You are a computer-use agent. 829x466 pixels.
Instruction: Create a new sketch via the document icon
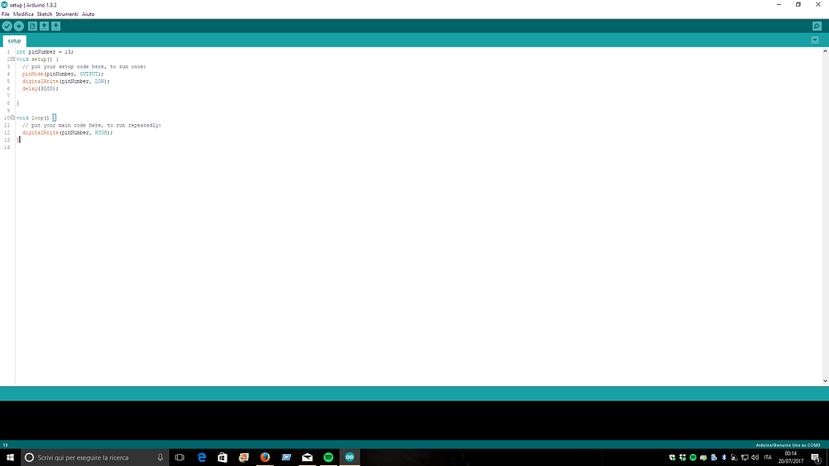[32, 26]
